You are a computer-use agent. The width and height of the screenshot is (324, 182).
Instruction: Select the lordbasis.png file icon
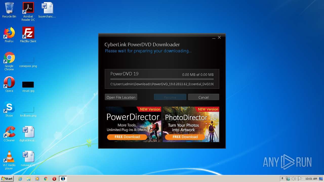click(x=28, y=112)
